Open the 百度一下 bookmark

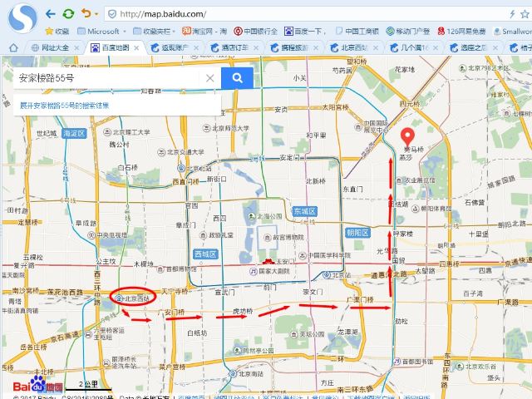305,32
